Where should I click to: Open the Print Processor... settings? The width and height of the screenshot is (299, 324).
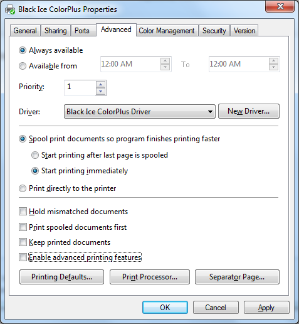coord(150,277)
